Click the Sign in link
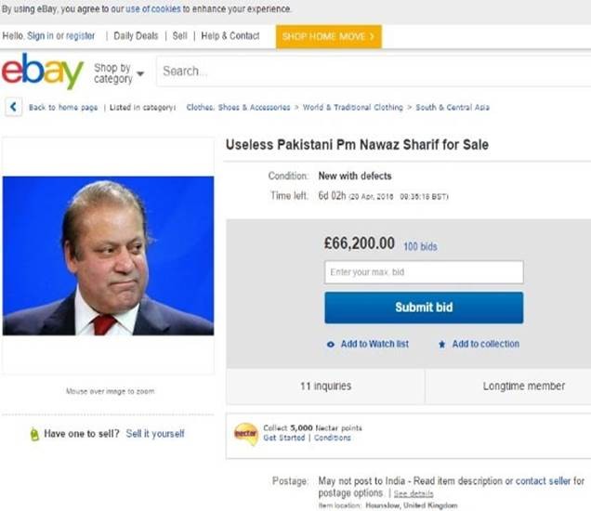 pos(40,36)
